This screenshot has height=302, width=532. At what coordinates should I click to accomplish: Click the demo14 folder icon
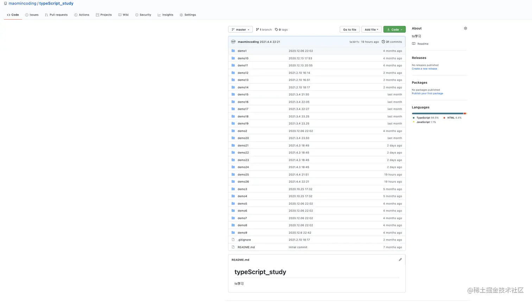(233, 87)
